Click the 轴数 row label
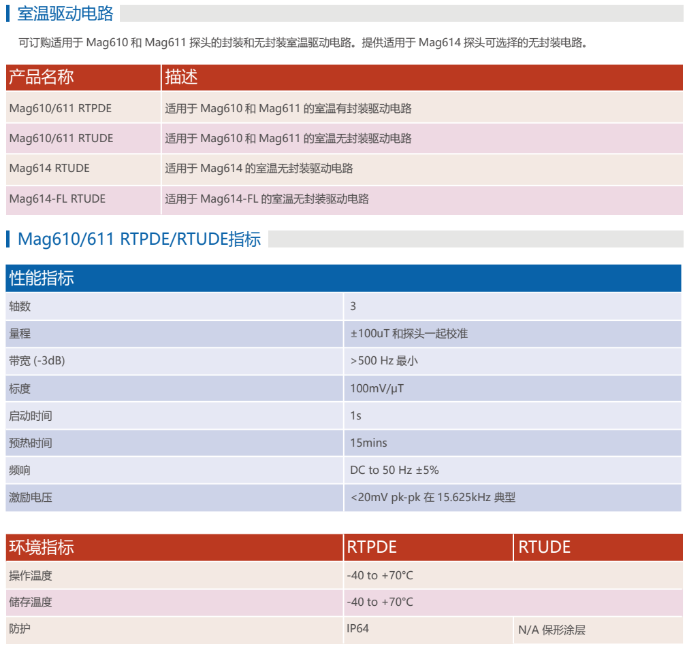 coord(20,306)
